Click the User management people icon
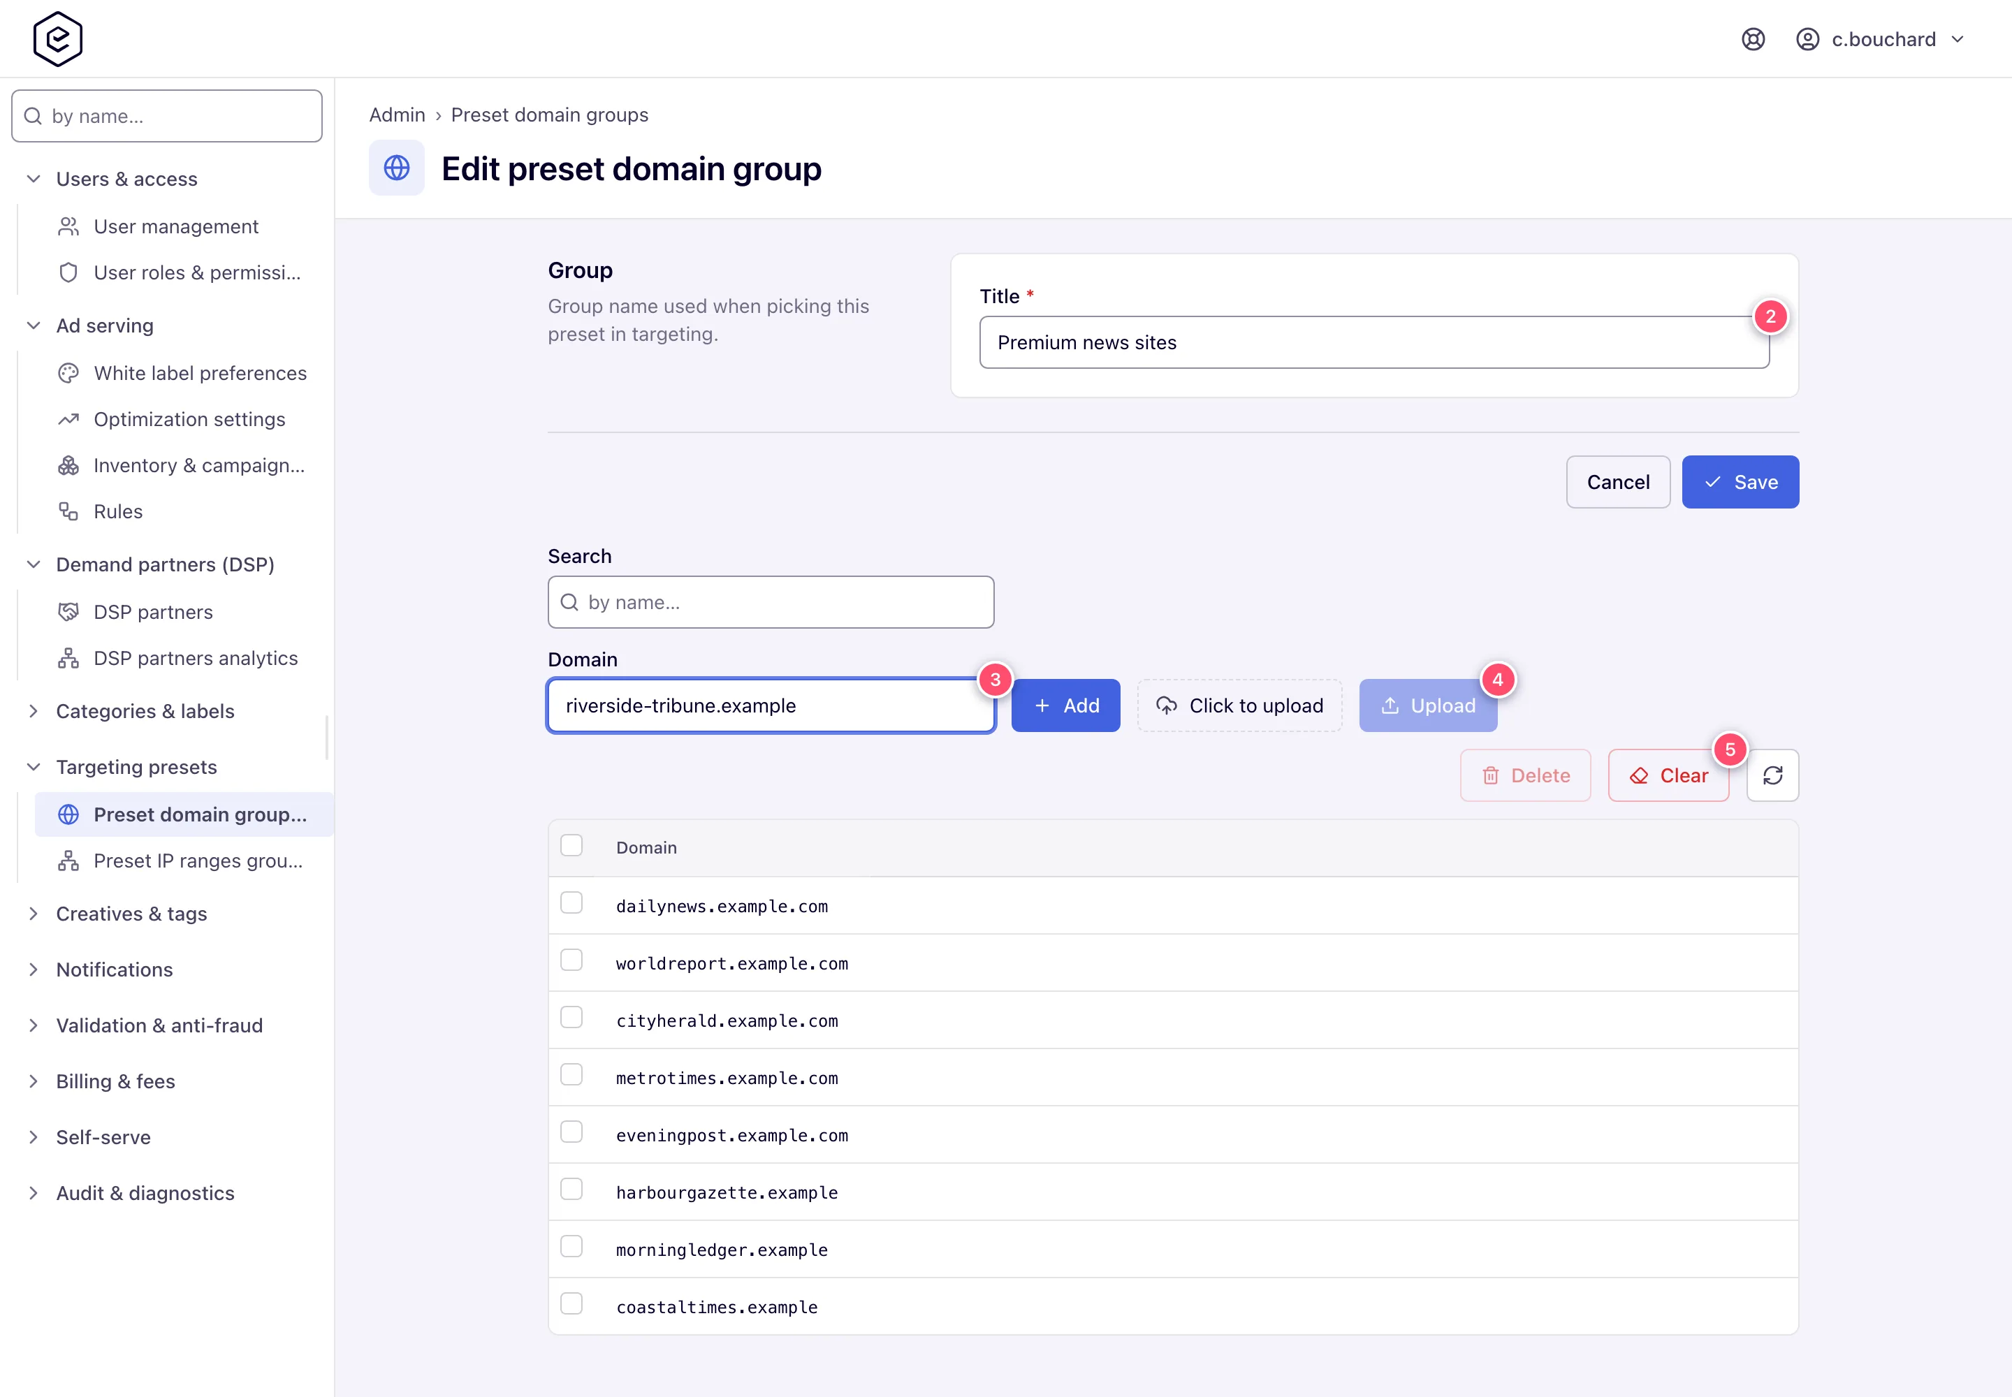 (68, 227)
